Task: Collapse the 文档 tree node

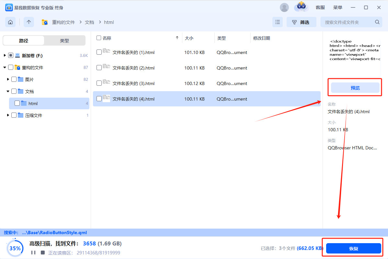Action: [x=8, y=92]
